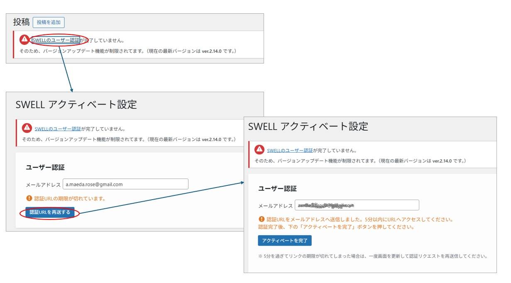
Task: Click the ※ 5分を過ぎてリンクの期限が切れて note
Action: pos(372,256)
